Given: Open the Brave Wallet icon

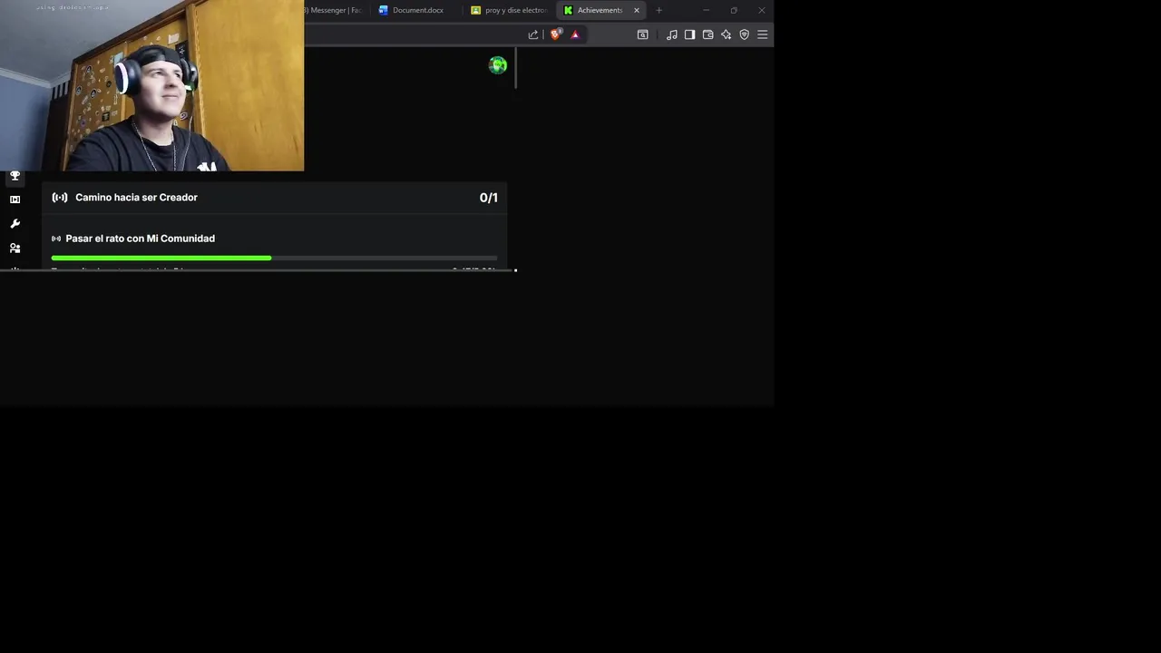Looking at the screenshot, I should pyautogui.click(x=708, y=34).
